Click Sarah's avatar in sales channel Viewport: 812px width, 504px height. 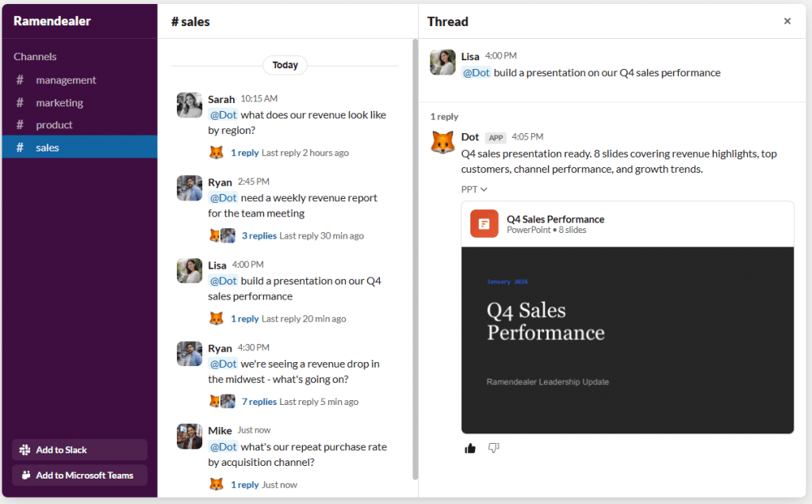click(189, 105)
